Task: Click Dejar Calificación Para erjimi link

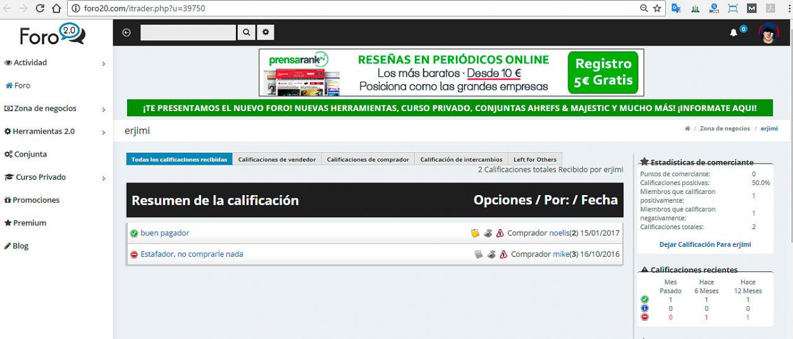Action: [x=705, y=244]
